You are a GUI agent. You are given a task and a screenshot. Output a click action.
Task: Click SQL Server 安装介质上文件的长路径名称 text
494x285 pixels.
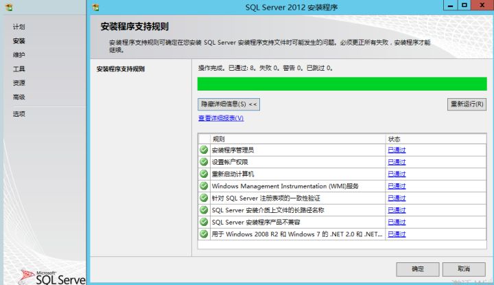(x=268, y=210)
